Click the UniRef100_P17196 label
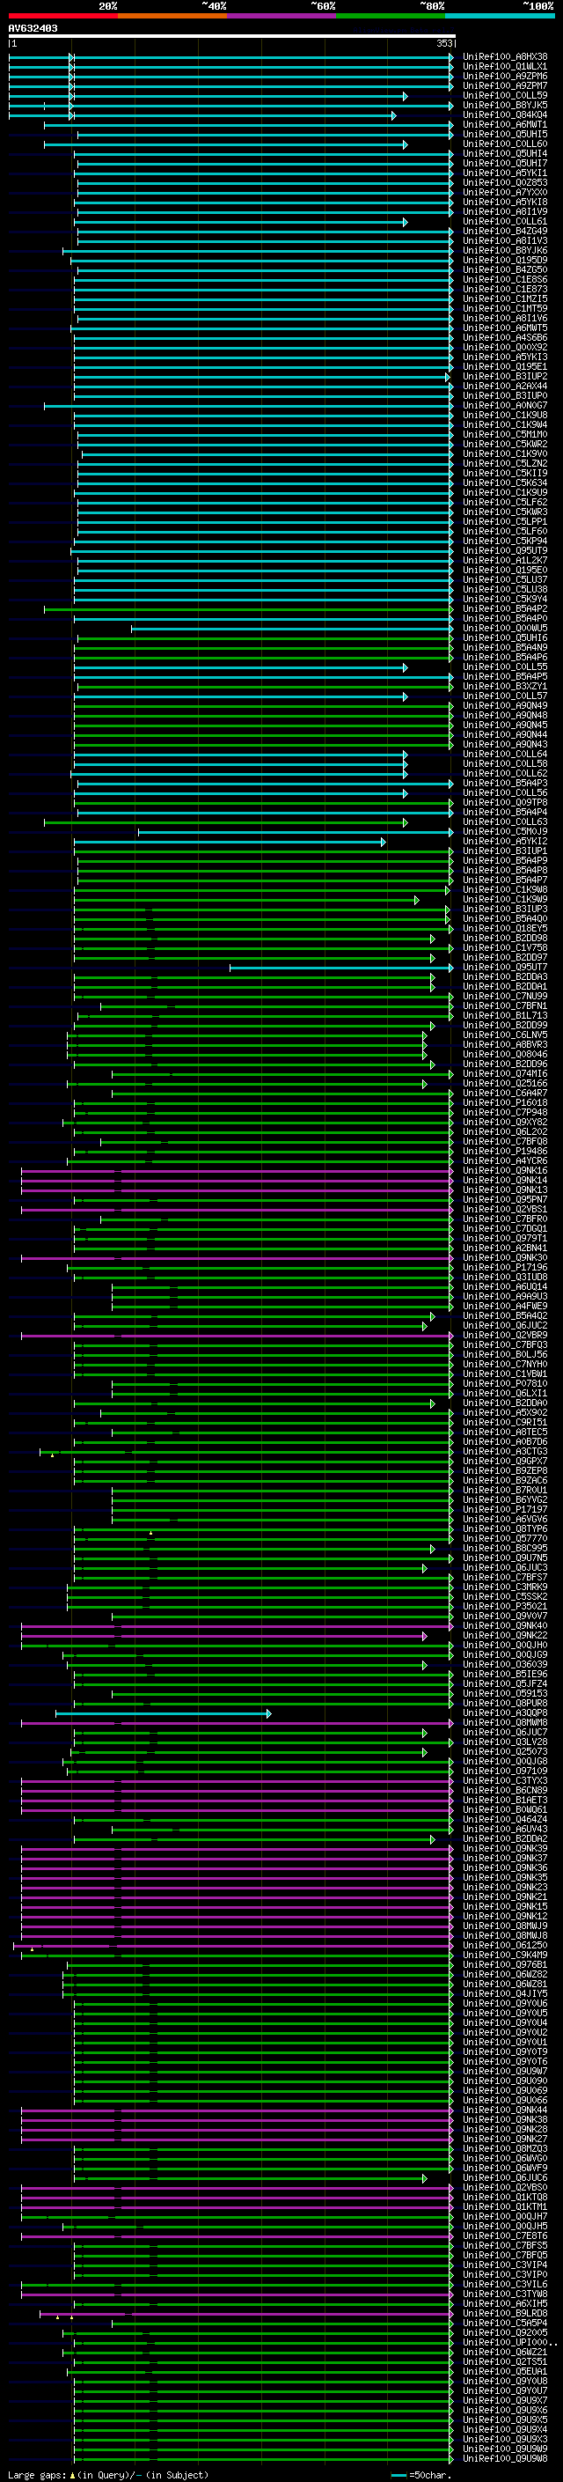Viewport: 563px width, 2482px height. tap(504, 1268)
